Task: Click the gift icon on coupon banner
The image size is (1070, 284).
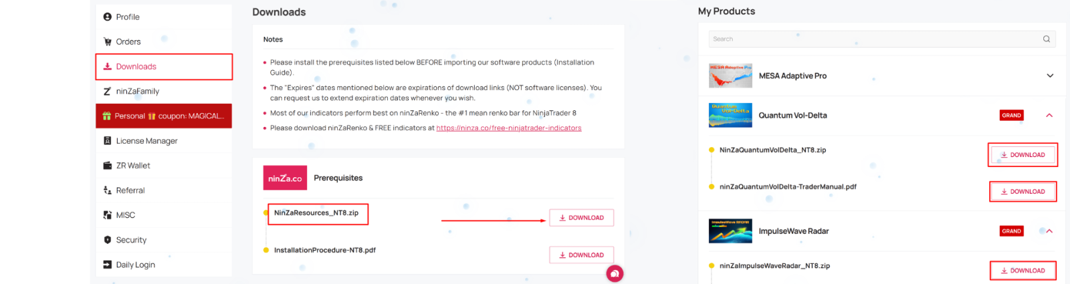Action: [107, 116]
